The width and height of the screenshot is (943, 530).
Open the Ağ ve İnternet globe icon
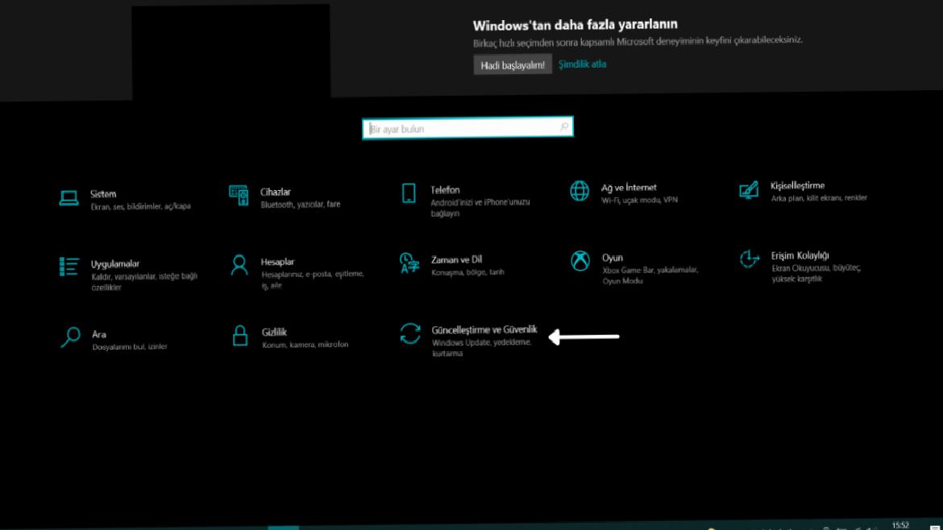[580, 191]
